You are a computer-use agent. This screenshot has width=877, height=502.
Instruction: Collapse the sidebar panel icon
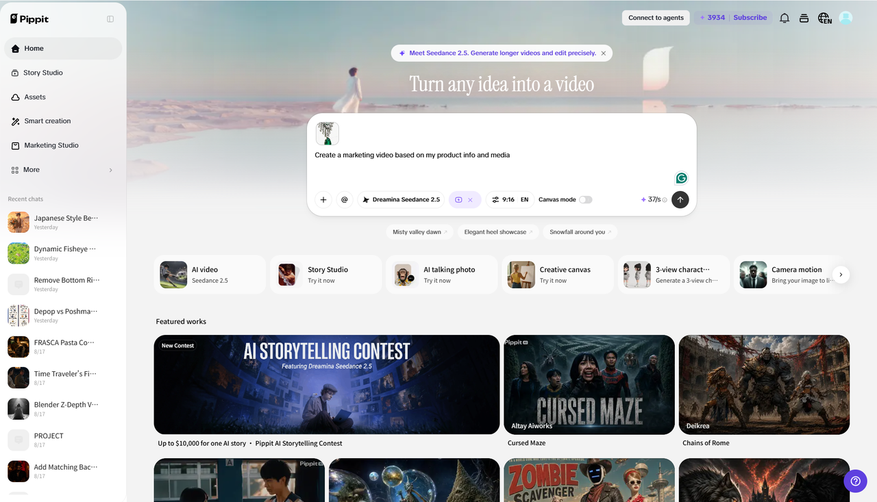(110, 19)
